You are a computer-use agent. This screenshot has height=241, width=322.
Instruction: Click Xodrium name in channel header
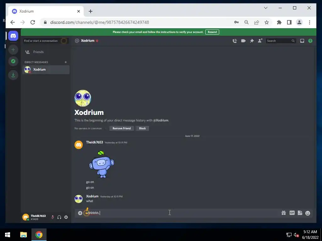pyautogui.click(x=88, y=40)
